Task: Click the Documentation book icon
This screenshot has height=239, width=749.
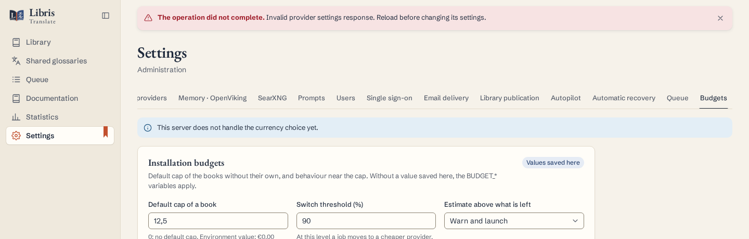Action: [x=16, y=98]
